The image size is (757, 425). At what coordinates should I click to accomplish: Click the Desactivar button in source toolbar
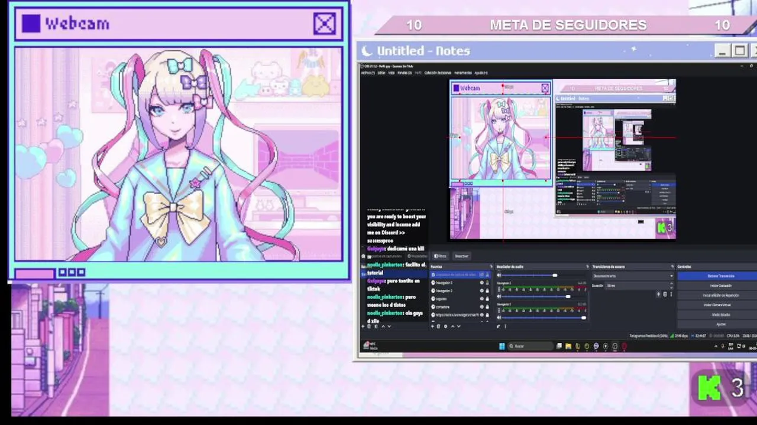[462, 256]
